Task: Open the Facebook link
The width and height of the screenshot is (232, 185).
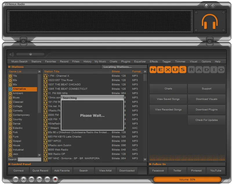Action: pyautogui.click(x=158, y=171)
